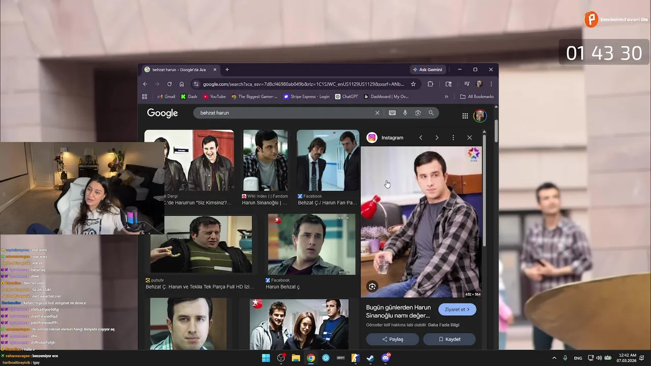
Task: Switch to behzat harun Google tab
Action: point(181,70)
